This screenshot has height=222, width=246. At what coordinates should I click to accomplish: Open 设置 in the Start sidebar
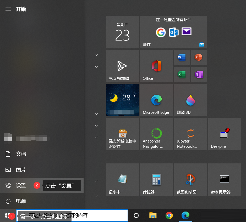tap(42, 185)
